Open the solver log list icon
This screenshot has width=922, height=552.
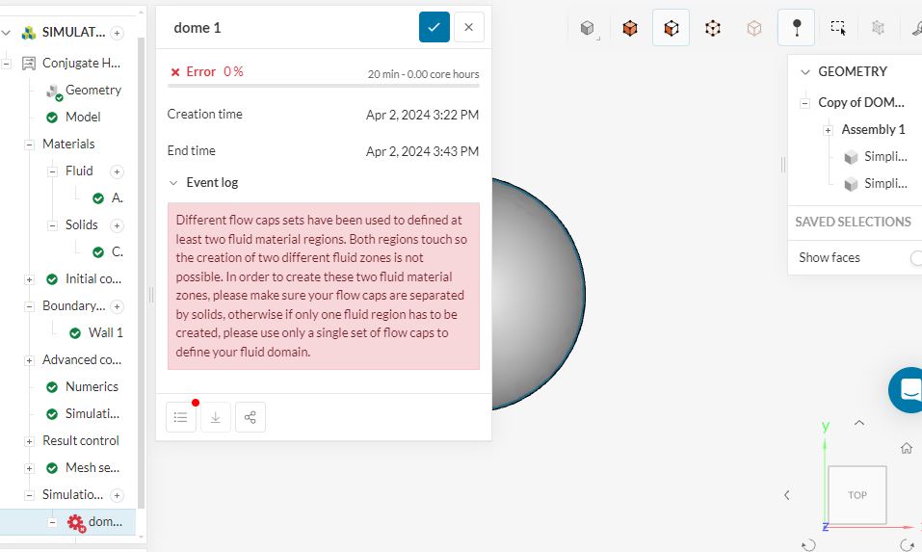click(x=181, y=417)
